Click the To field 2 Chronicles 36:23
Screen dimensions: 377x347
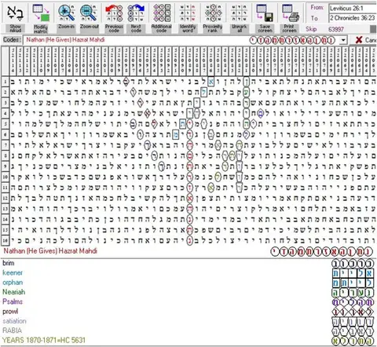click(353, 18)
